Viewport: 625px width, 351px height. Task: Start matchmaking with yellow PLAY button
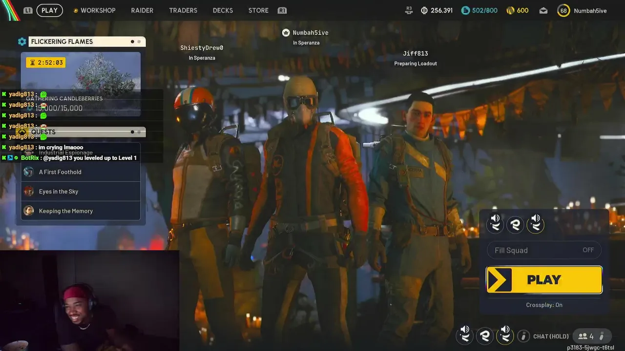click(544, 280)
